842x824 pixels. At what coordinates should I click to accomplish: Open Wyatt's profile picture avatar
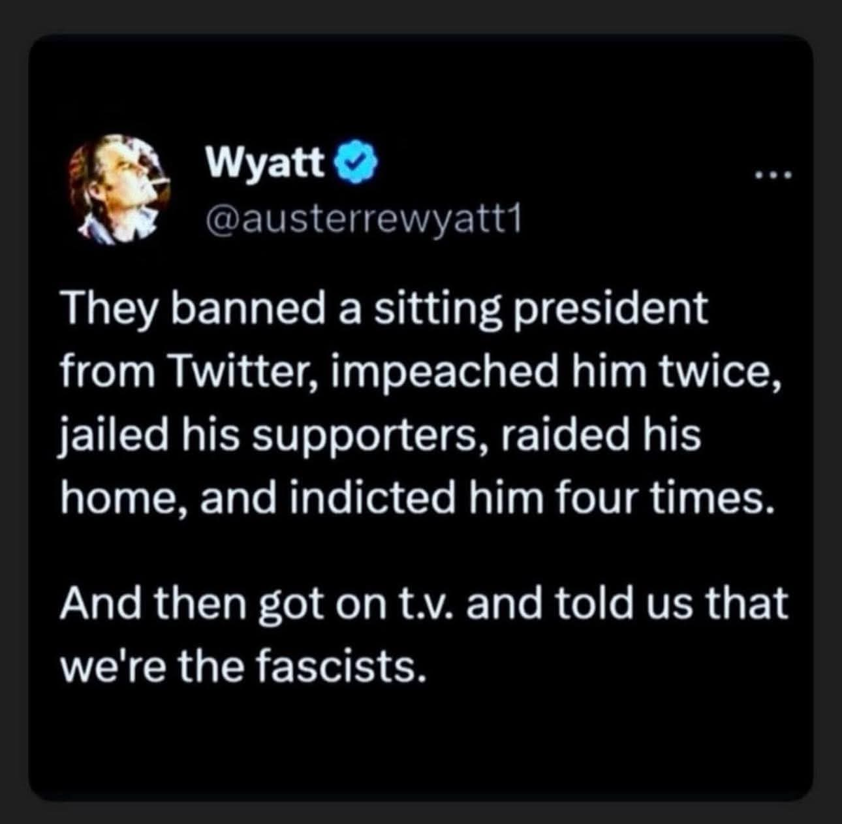click(118, 189)
